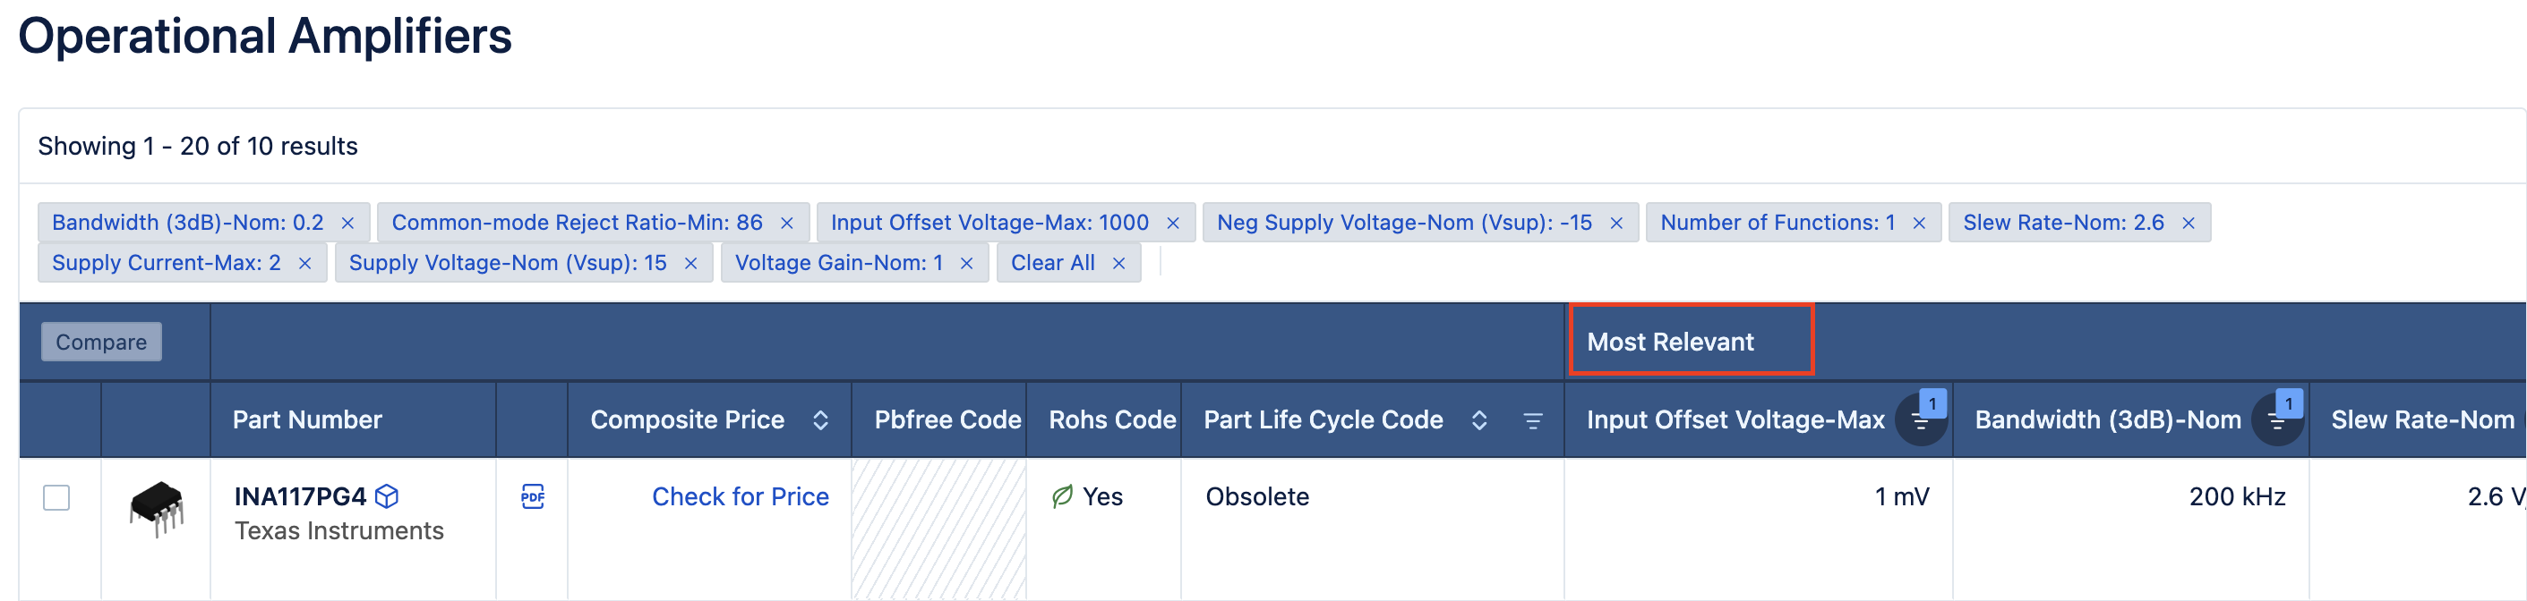Remove the Common-mode Reject Ratio-Min: 86 filter
2527x601 pixels.
787,224
